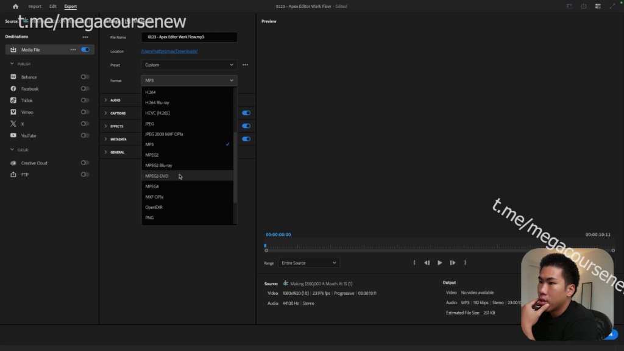This screenshot has height=351, width=624.
Task: Choose JPEG 2000 MXF OP1a format
Action: point(187,134)
